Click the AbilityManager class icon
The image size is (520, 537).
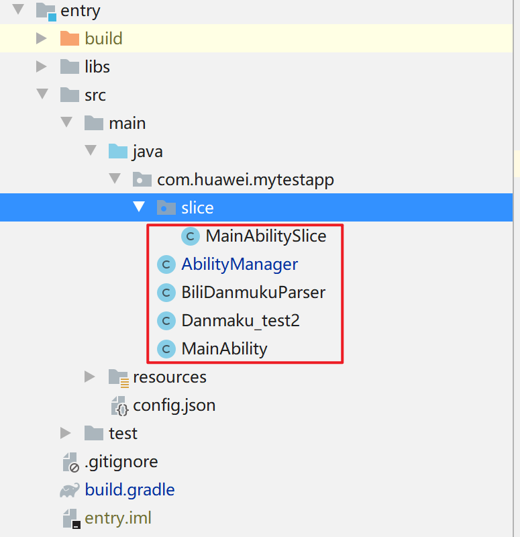[165, 264]
